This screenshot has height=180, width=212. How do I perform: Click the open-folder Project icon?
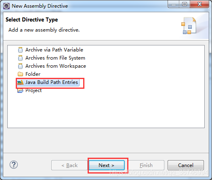[20, 90]
